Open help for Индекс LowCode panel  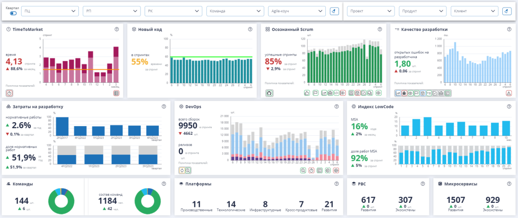(509, 106)
